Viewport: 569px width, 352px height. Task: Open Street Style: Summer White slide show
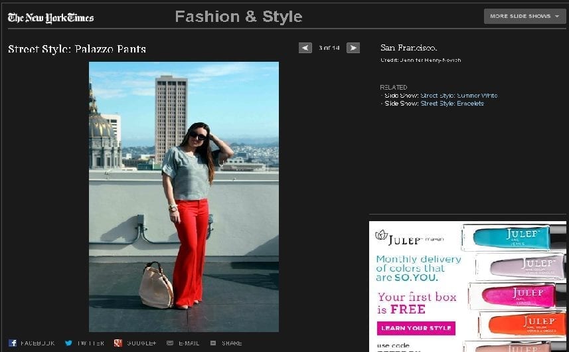pyautogui.click(x=458, y=96)
